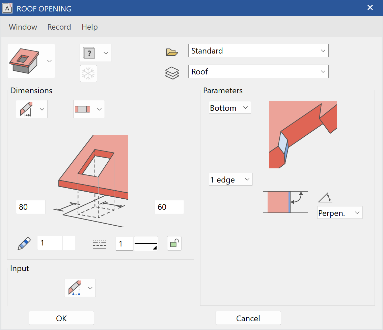The width and height of the screenshot is (383, 330).
Task: Expand dimension measuring mode dropdown arrow
Action: coord(42,109)
